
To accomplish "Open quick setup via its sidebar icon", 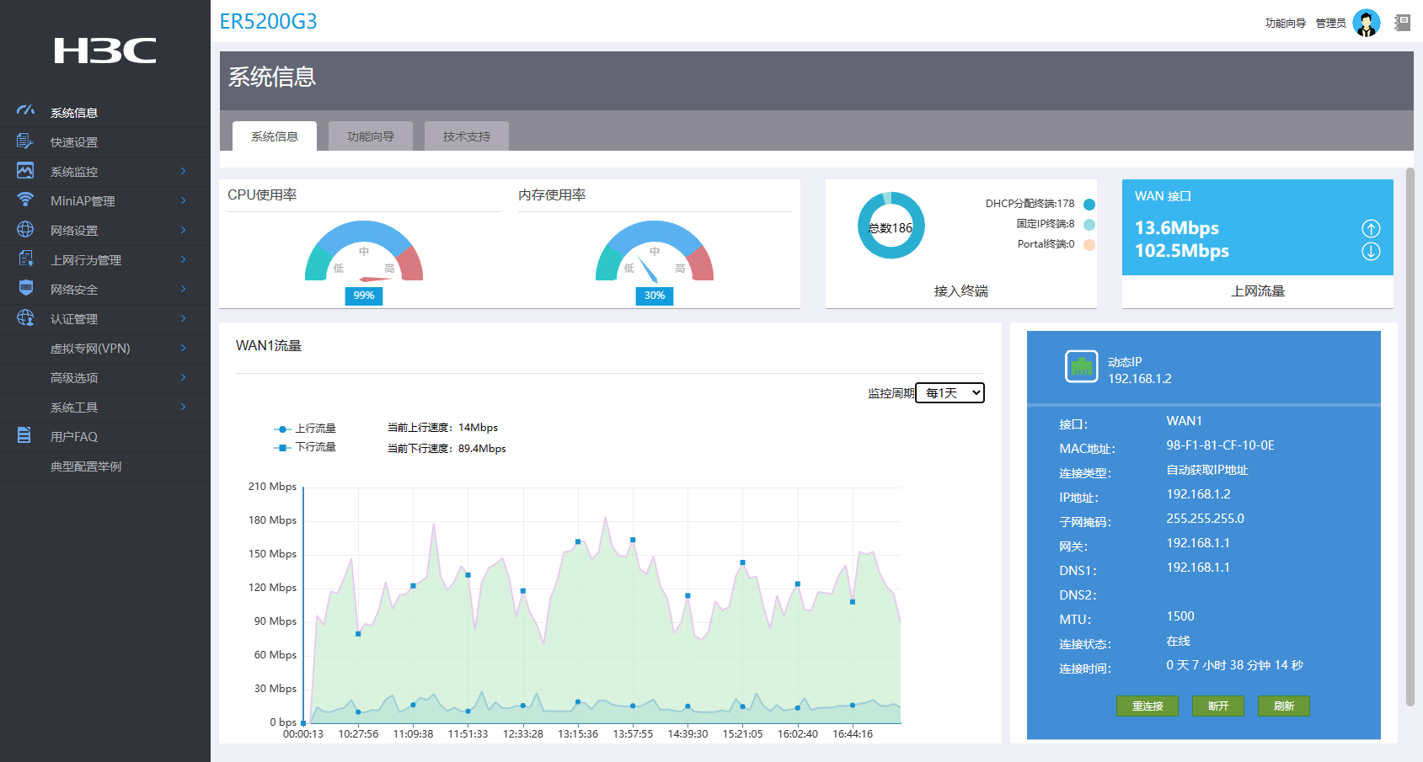I will click(25, 141).
